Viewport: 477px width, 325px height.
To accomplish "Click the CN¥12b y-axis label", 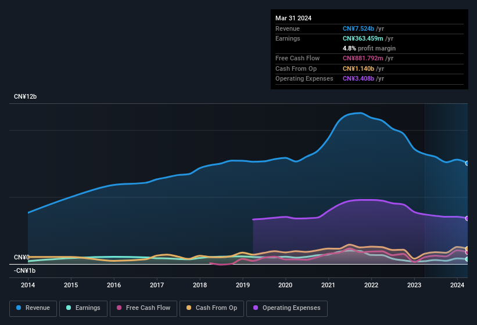I will pos(25,96).
